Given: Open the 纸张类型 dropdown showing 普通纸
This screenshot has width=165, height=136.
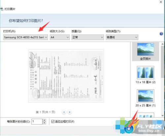Looking at the screenshot, I should [x=122, y=37].
